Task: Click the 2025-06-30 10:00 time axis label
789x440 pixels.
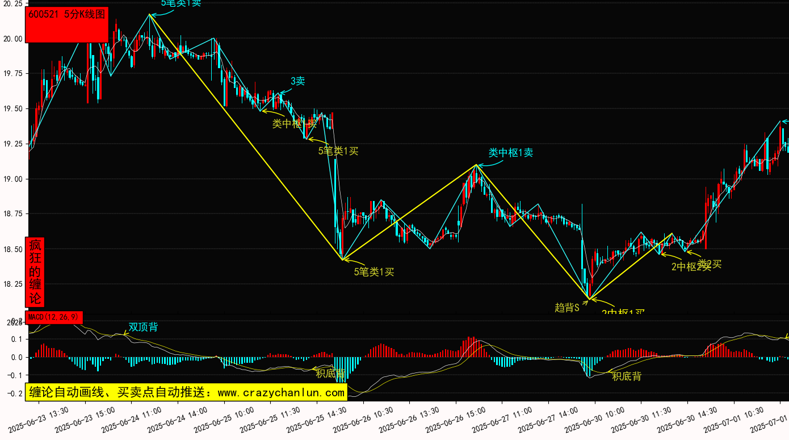Action: click(x=595, y=419)
